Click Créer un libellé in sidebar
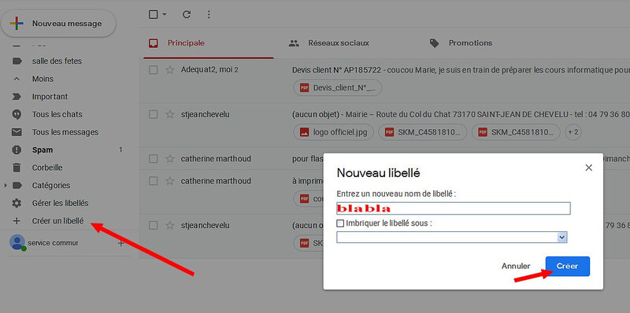The image size is (630, 313). point(57,221)
